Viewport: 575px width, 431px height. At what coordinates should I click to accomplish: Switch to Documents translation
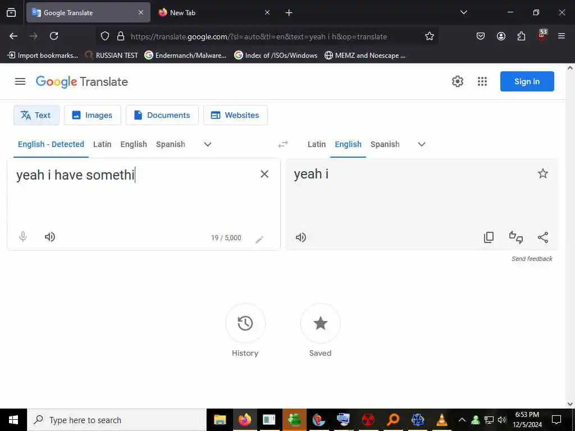(162, 115)
